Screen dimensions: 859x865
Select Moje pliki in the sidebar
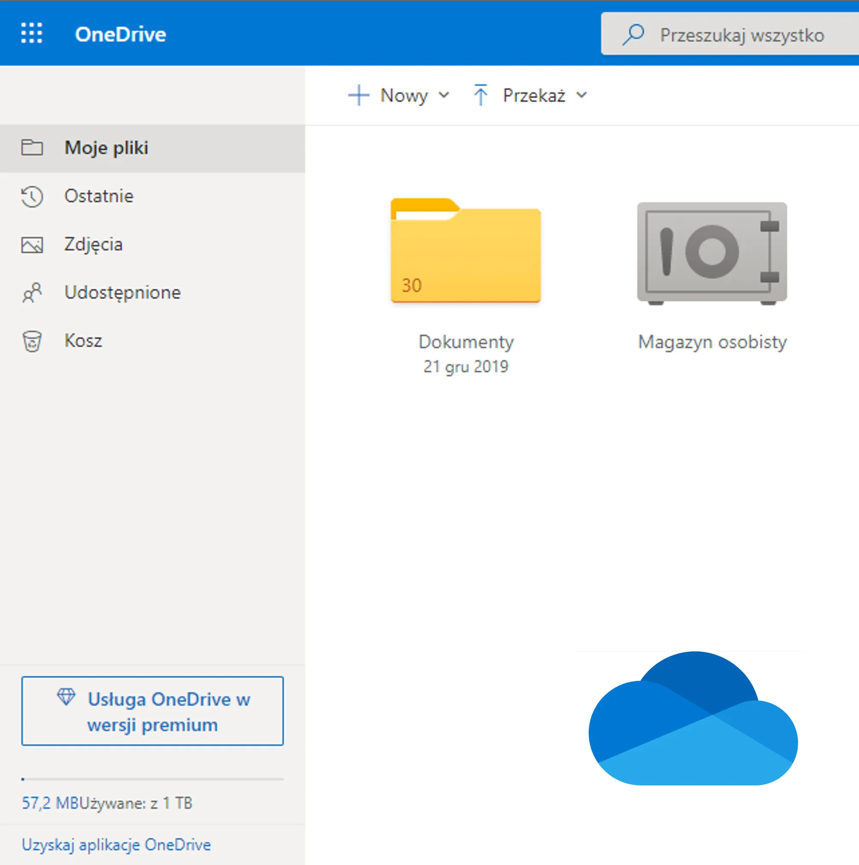pyautogui.click(x=106, y=148)
